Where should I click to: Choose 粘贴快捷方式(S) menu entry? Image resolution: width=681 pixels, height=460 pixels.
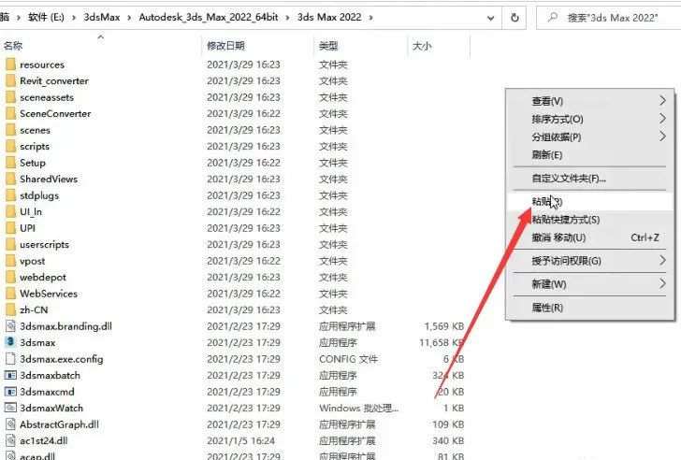[589, 220]
